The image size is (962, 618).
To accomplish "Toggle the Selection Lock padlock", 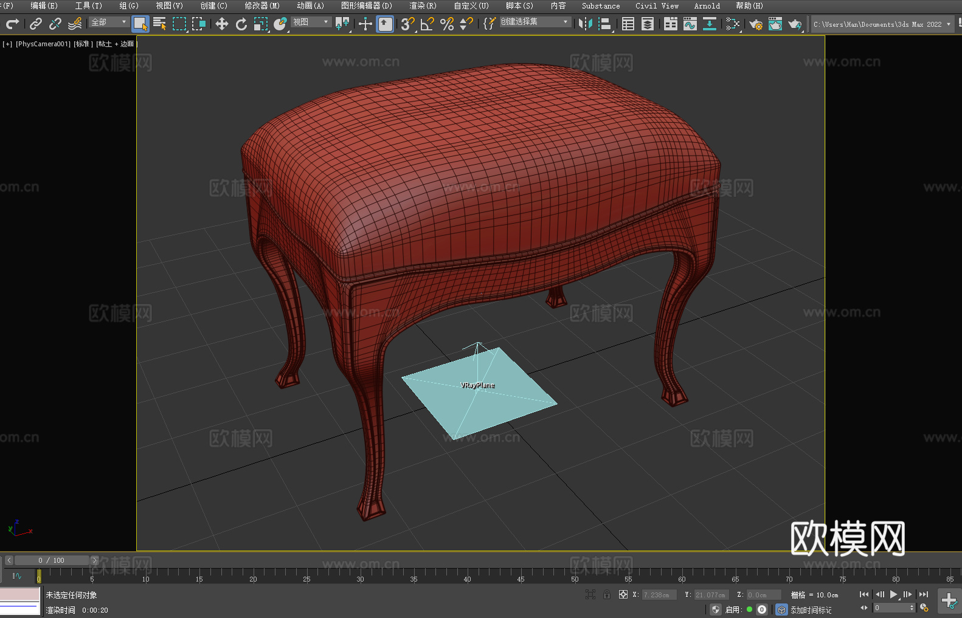I will 607,594.
